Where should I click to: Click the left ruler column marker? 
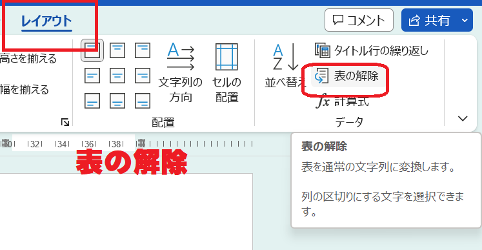click(x=5, y=143)
